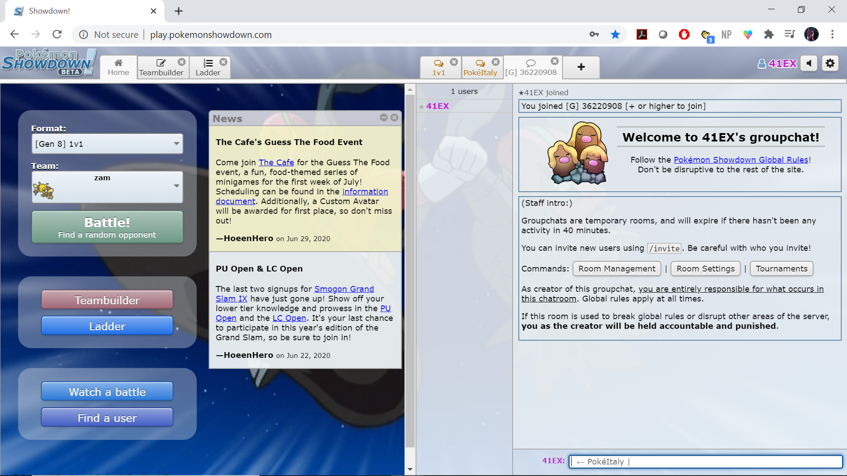Open the gray circle extension icon
This screenshot has height=476, width=847.
click(663, 34)
